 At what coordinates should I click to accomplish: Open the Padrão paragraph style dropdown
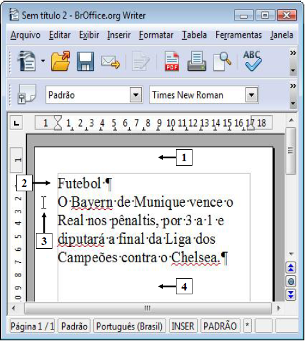[136, 95]
